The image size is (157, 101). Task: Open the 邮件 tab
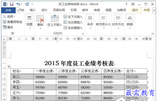85,10
